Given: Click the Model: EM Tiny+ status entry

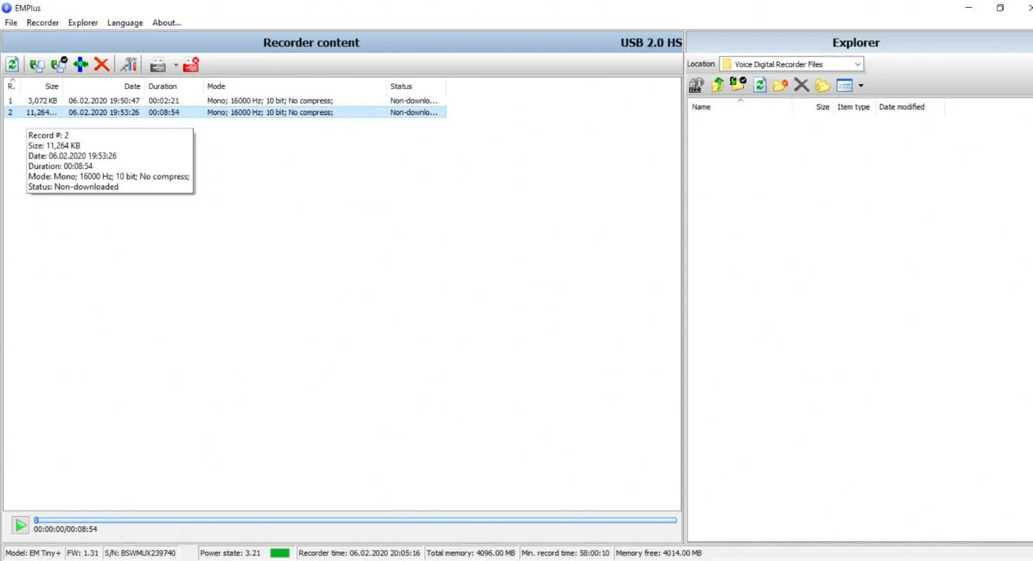Looking at the screenshot, I should (33, 553).
